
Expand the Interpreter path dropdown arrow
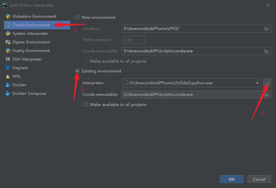[257, 83]
